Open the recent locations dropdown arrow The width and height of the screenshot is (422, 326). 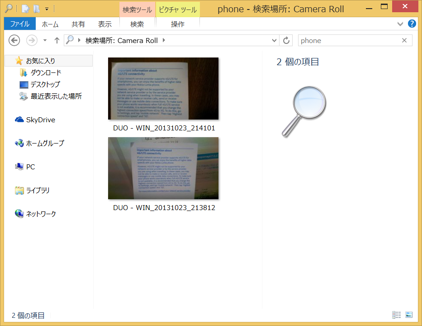[x=45, y=40]
